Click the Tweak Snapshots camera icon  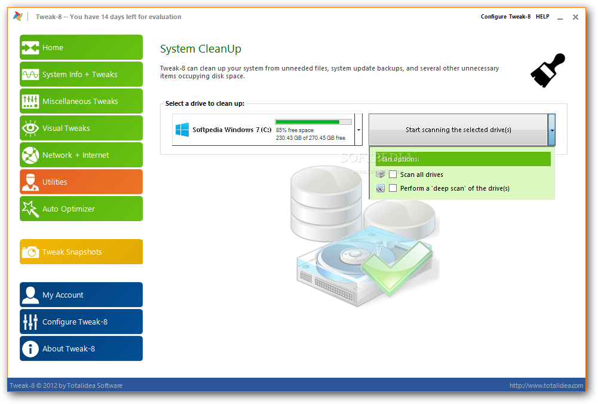[x=30, y=252]
